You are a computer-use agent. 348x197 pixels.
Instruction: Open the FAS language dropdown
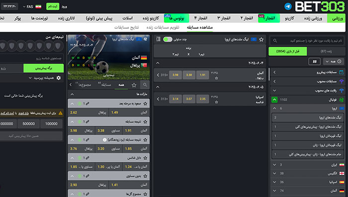click(x=28, y=6)
